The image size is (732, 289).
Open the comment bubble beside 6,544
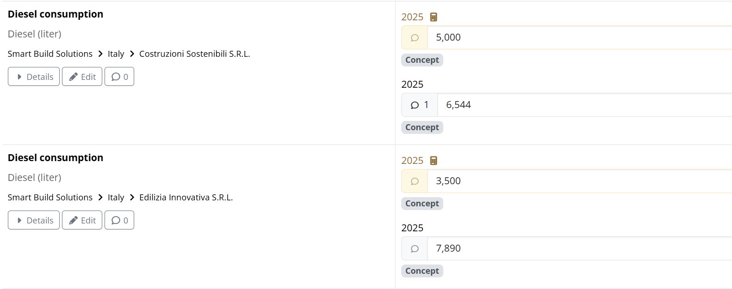(419, 105)
